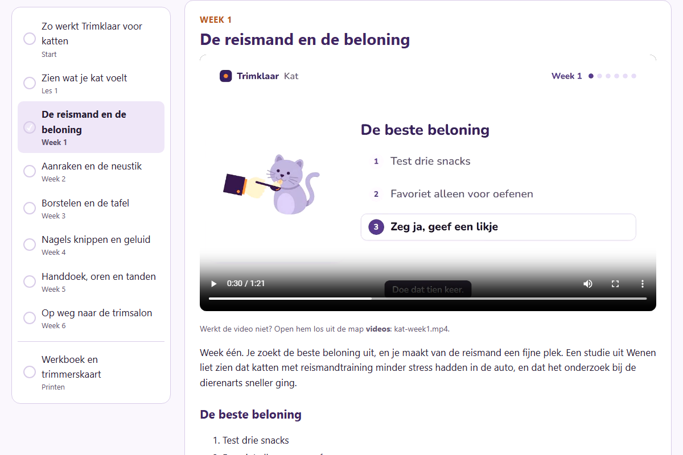Check off 'Aanraken en de neustik'
The height and width of the screenshot is (455, 683).
coord(30,171)
